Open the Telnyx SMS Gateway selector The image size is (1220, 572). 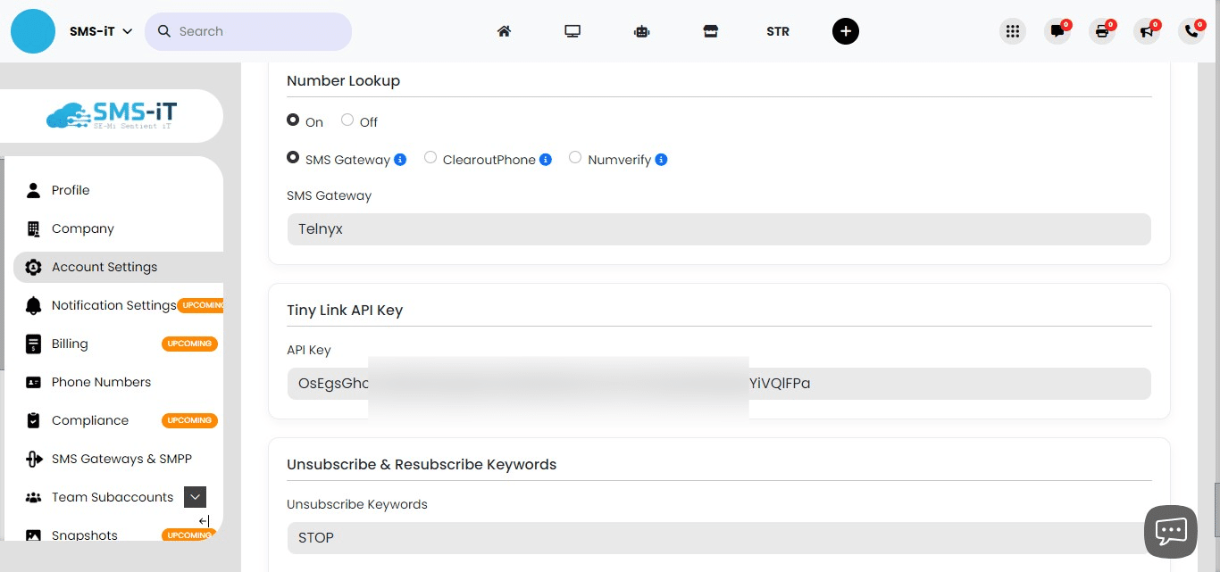pos(719,228)
